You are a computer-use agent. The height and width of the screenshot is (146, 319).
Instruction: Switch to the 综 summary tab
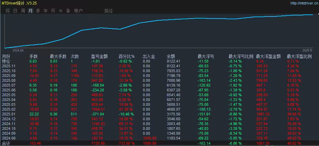(x=8, y=11)
